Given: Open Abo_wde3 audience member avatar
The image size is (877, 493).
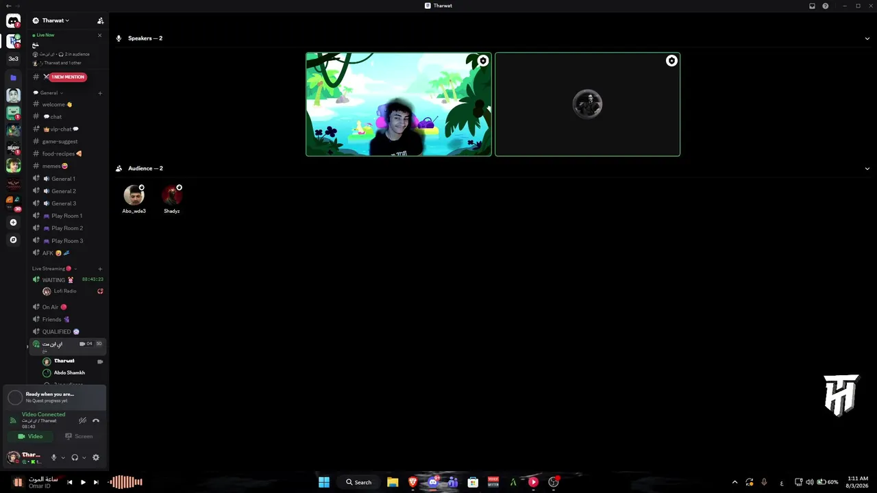Looking at the screenshot, I should [x=134, y=196].
